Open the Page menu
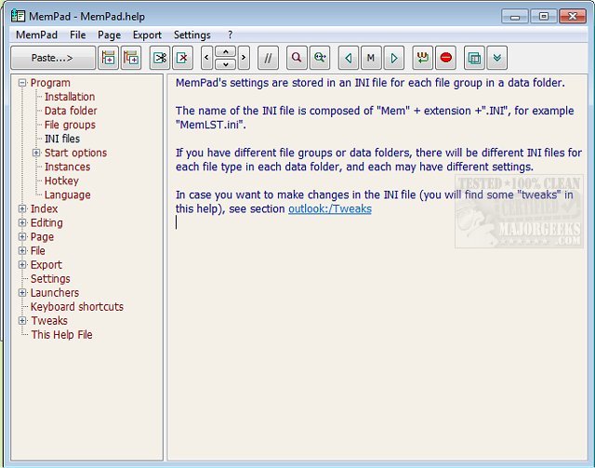Viewport: 595px width, 468px height. (110, 35)
